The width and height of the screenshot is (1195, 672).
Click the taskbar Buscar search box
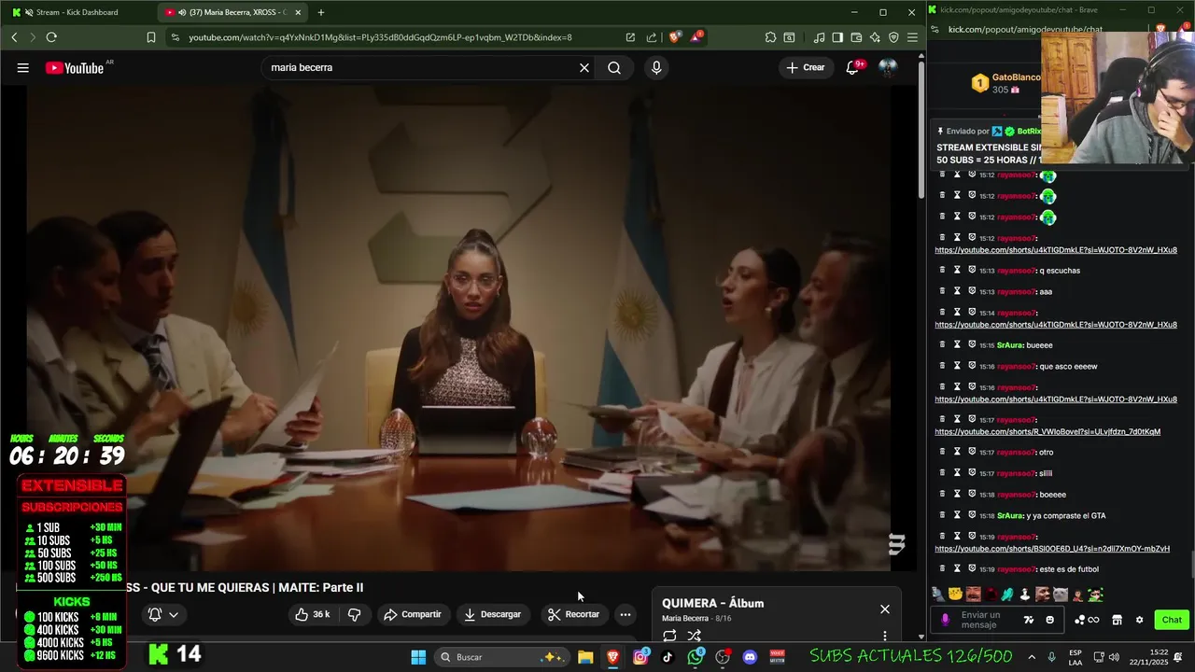pyautogui.click(x=502, y=657)
